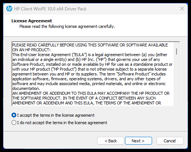Click the 'THE SOFTWARE PRODUCT. IN THE EVENT' line

pos(84,98)
